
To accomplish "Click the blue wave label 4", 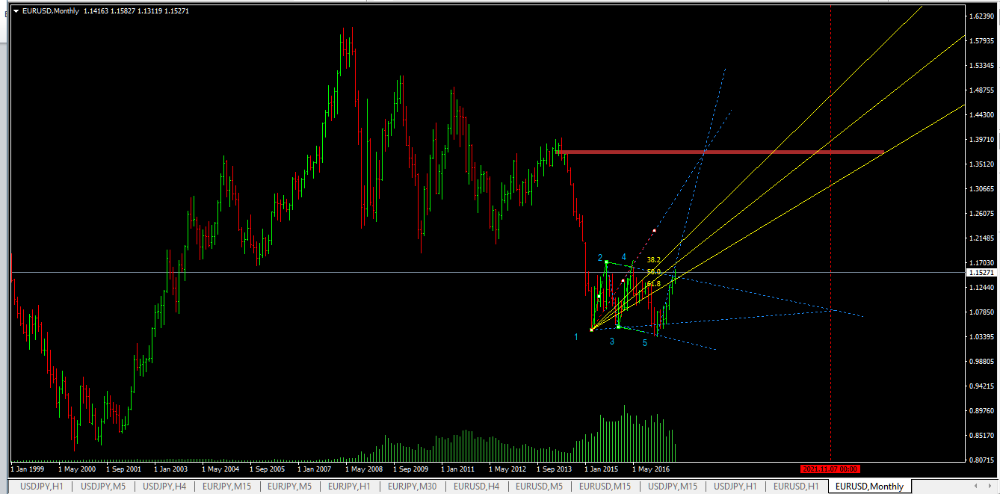I will coord(623,257).
